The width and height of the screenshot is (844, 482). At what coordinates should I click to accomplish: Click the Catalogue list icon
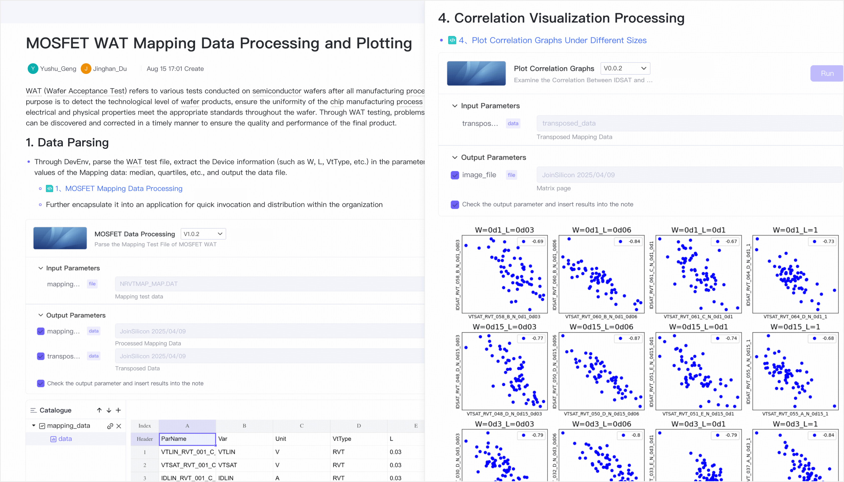click(x=33, y=410)
